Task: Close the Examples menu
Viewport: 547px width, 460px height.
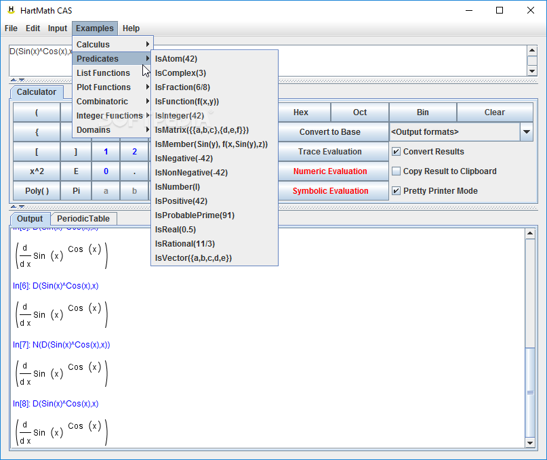Action: [x=95, y=28]
